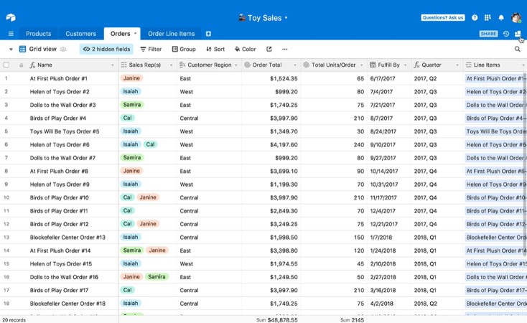Click the Isaiah tag in row 13
The width and height of the screenshot is (527, 323).
131,237
